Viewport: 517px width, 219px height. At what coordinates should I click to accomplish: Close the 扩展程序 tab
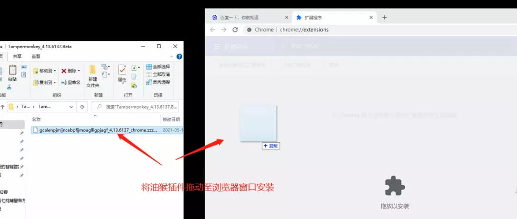click(x=371, y=18)
